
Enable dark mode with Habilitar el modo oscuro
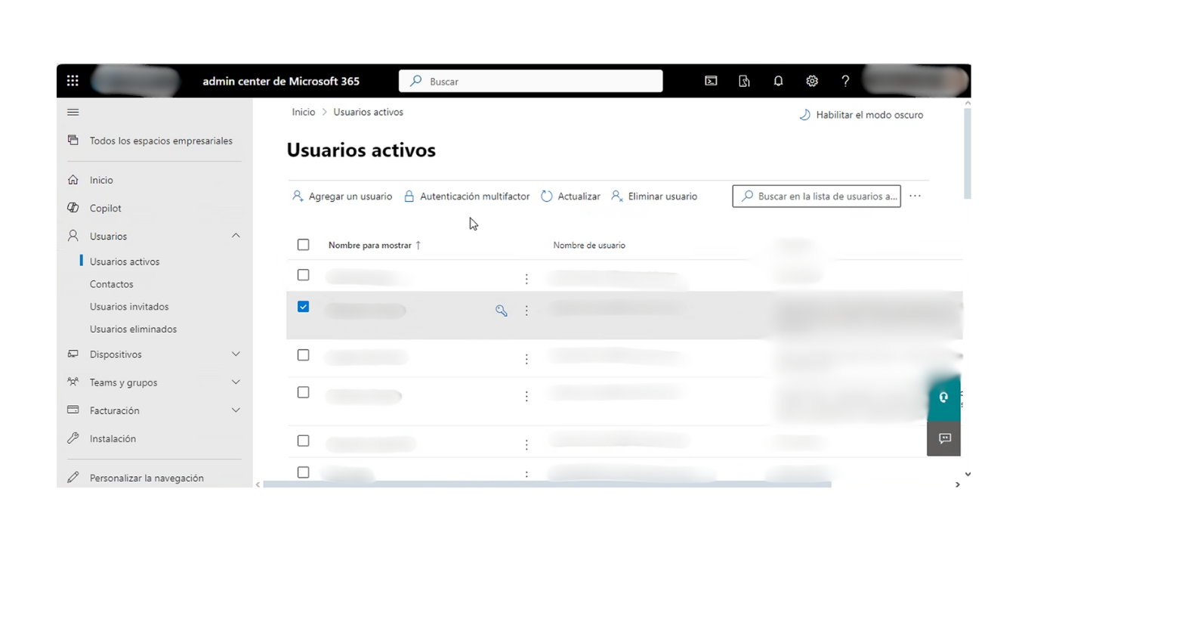pyautogui.click(x=861, y=115)
